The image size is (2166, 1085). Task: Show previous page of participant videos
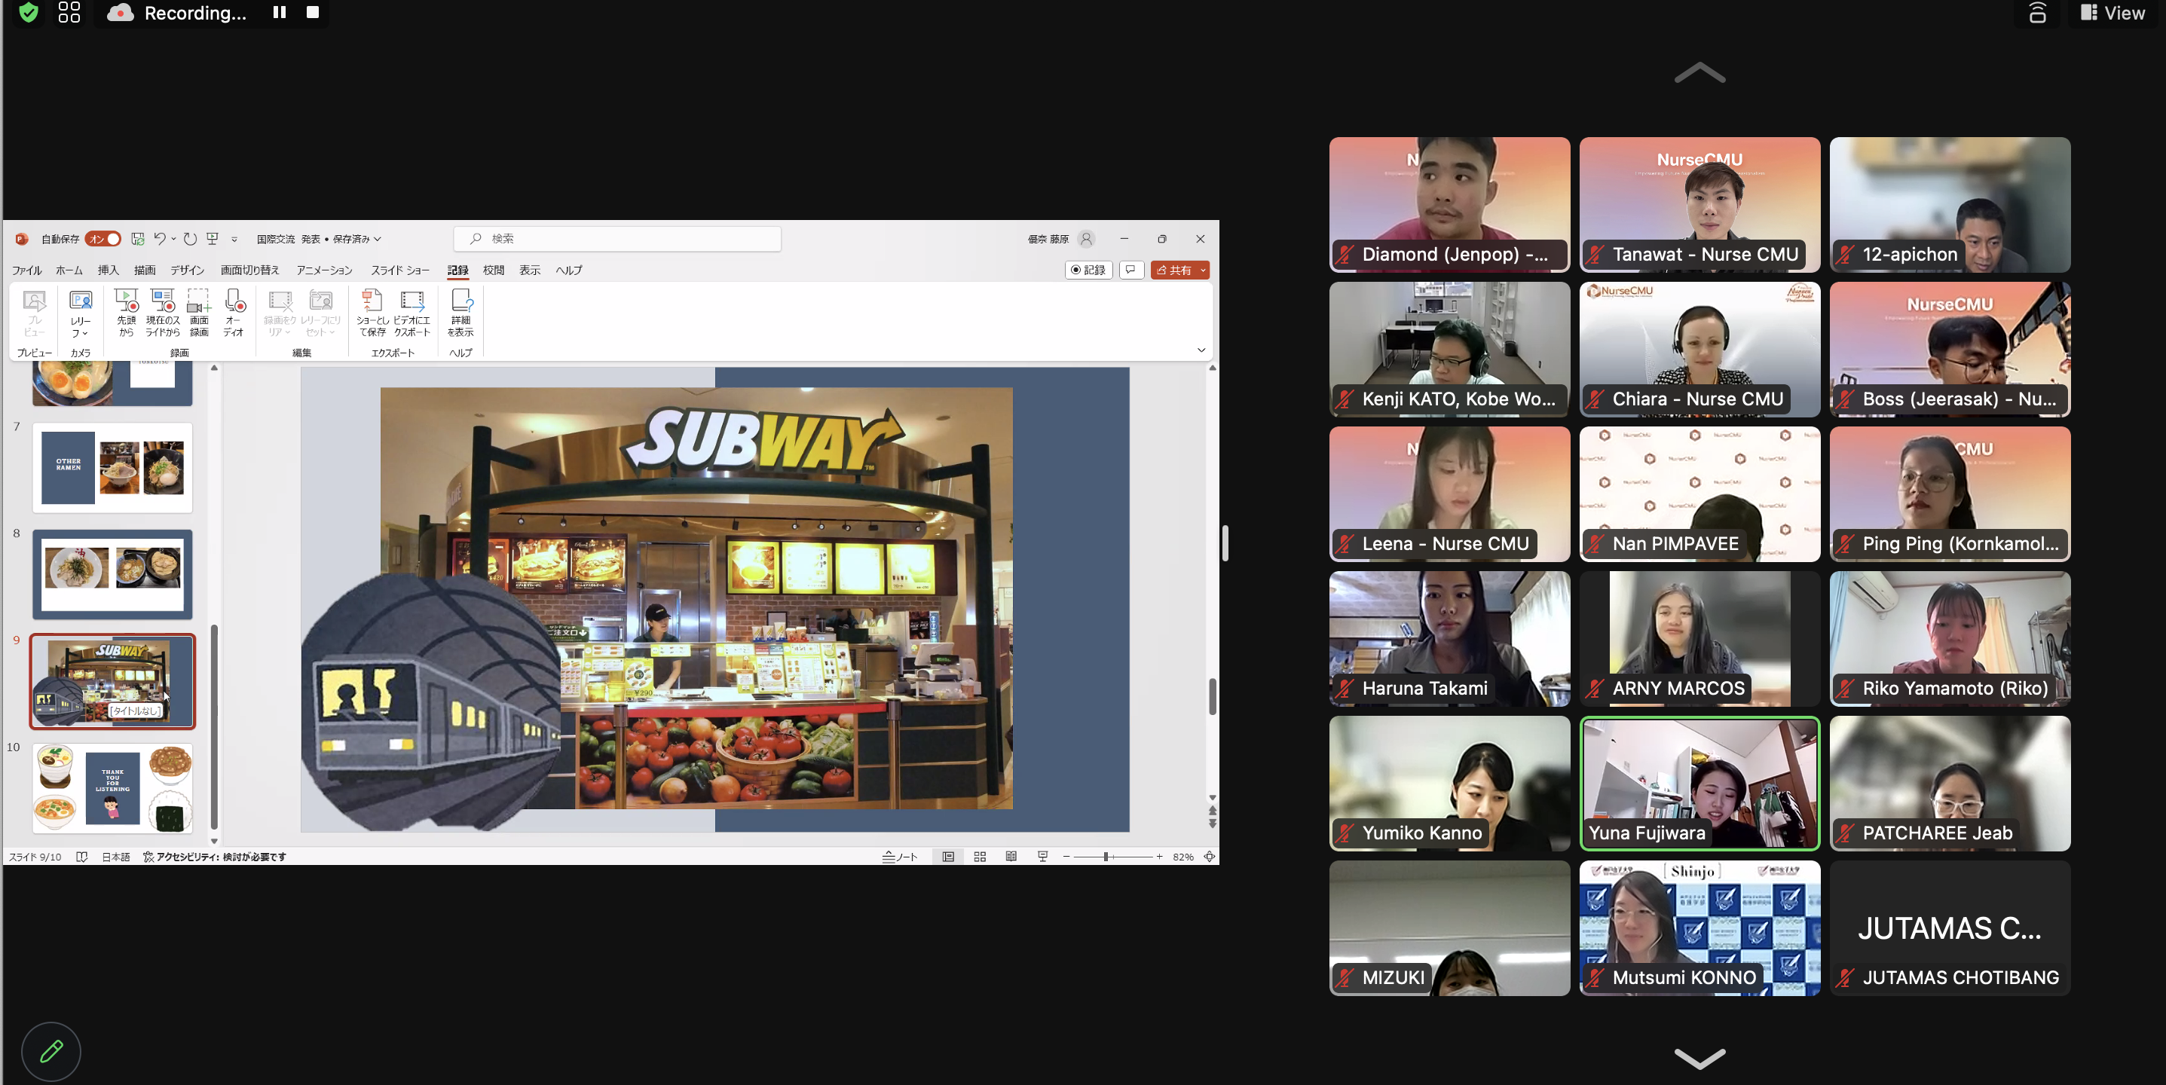click(x=1699, y=73)
